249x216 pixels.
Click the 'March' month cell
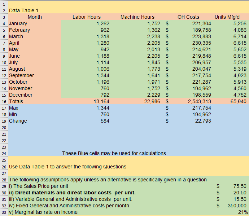(x=35, y=36)
